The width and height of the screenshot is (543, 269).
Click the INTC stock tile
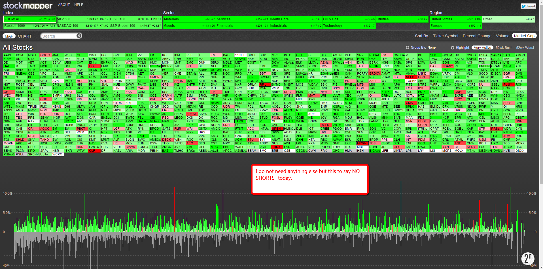[x=289, y=55]
